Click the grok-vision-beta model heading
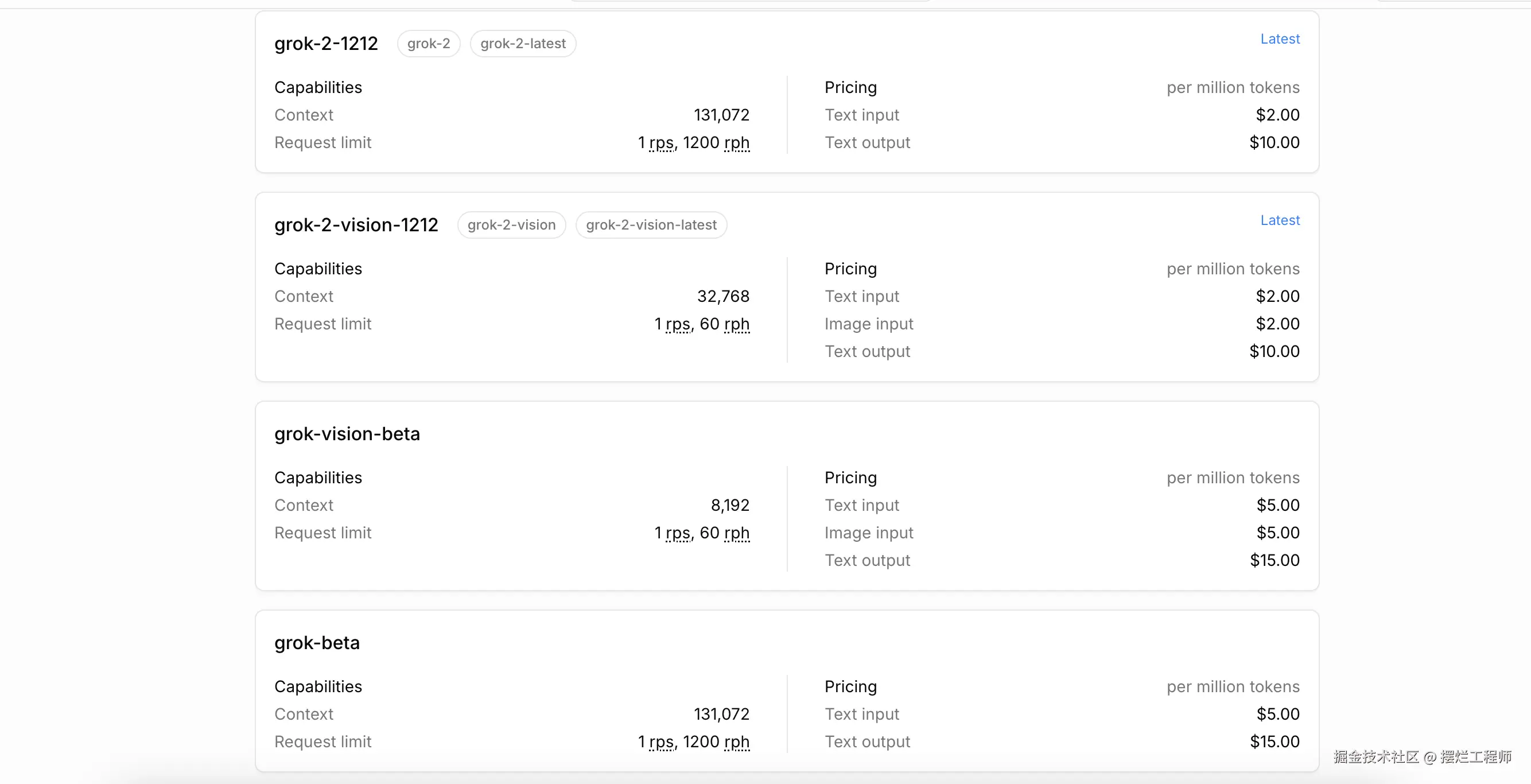 pyautogui.click(x=347, y=434)
